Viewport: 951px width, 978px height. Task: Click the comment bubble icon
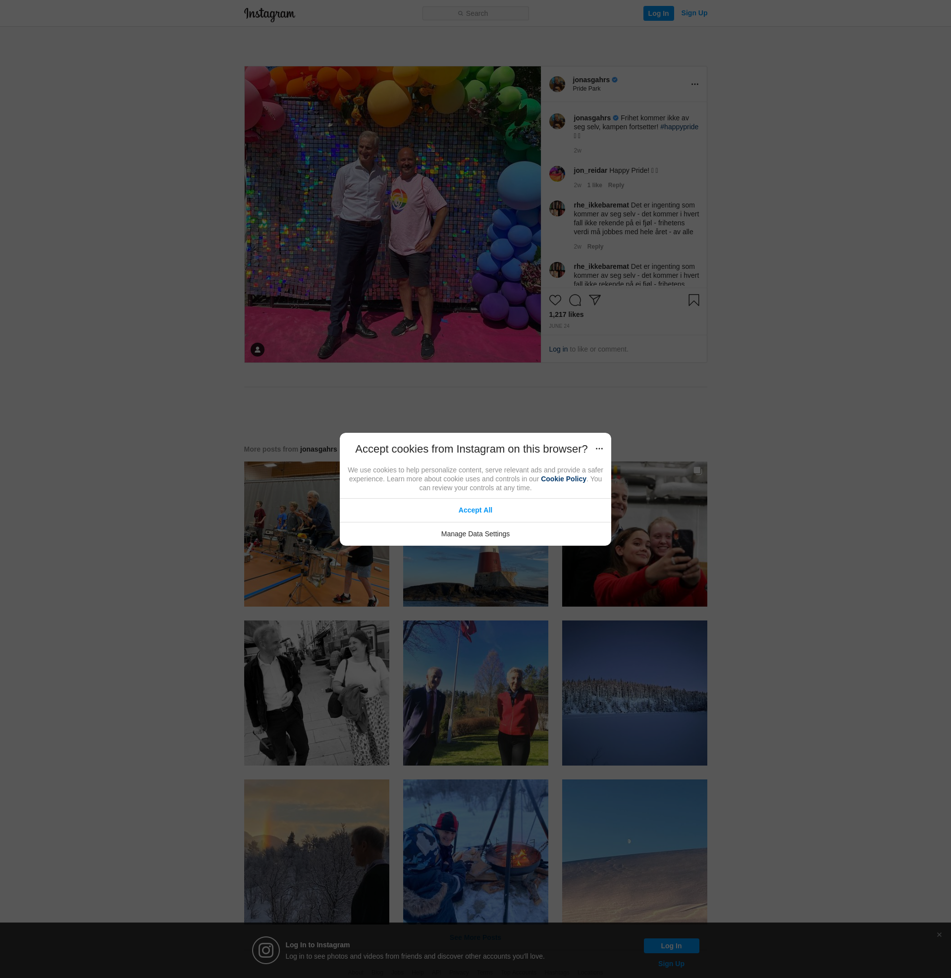(575, 300)
